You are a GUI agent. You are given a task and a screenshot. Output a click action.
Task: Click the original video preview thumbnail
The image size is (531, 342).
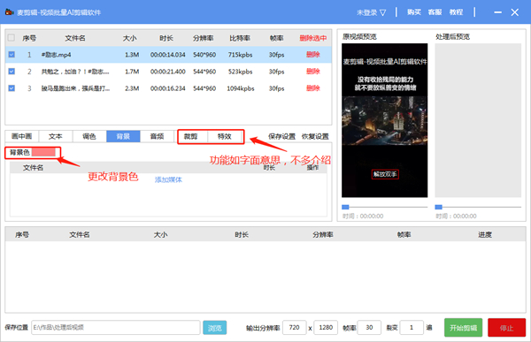(x=385, y=120)
